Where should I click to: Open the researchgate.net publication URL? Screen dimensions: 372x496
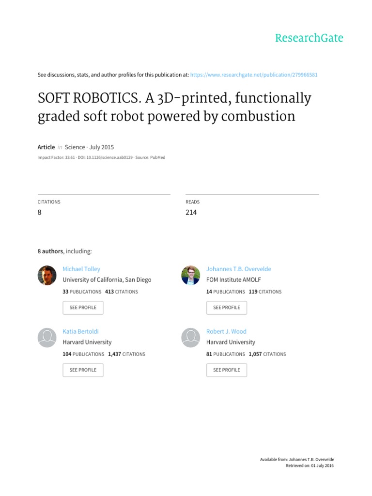tap(254, 75)
